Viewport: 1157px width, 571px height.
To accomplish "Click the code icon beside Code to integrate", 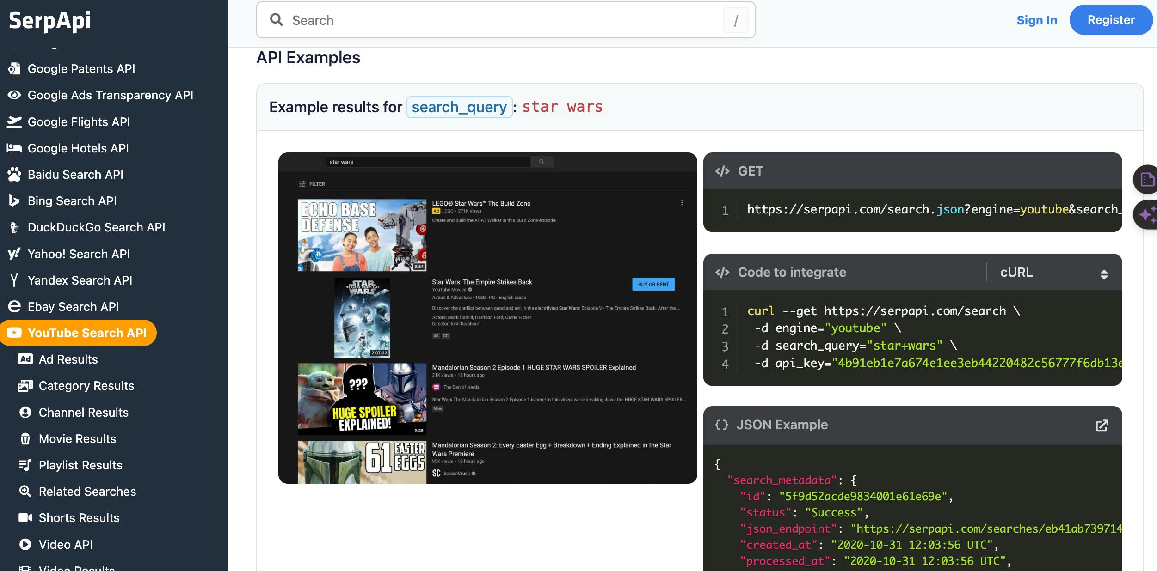I will 722,273.
